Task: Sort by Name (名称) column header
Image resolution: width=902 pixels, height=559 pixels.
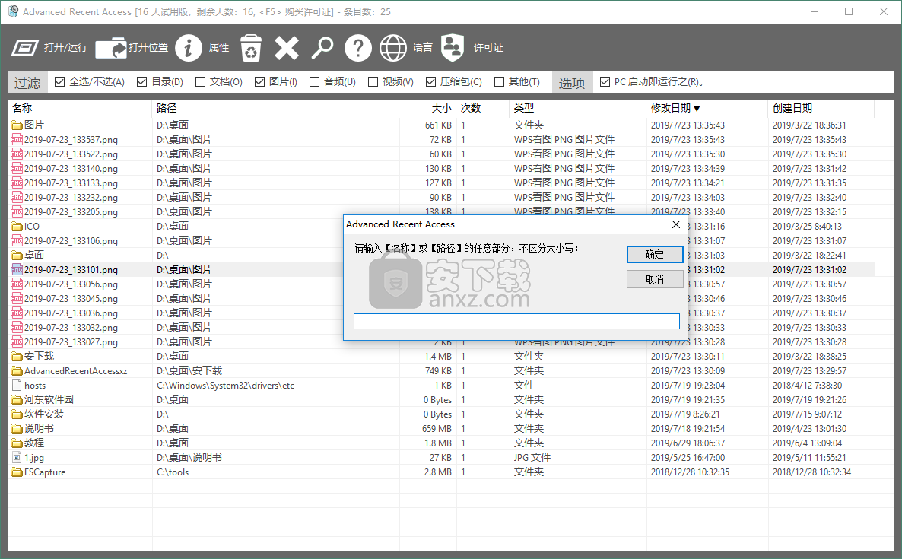Action: click(x=79, y=108)
